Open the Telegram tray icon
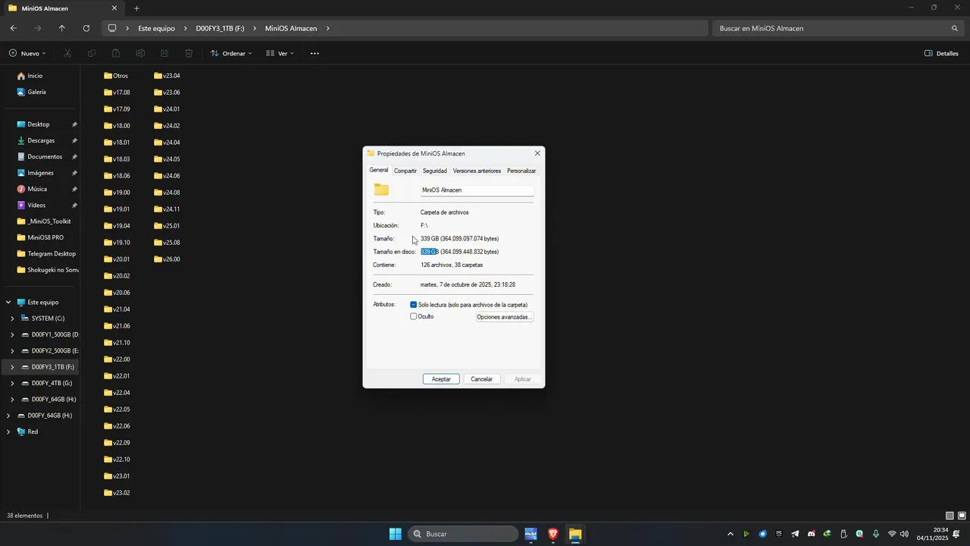 click(795, 534)
